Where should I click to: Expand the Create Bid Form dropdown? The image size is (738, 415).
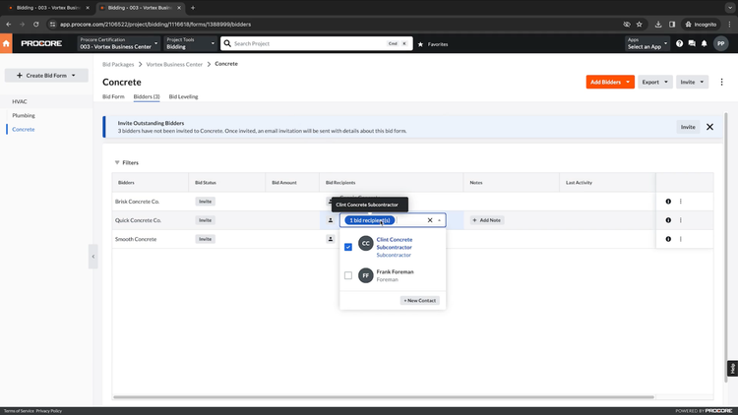[x=46, y=76]
